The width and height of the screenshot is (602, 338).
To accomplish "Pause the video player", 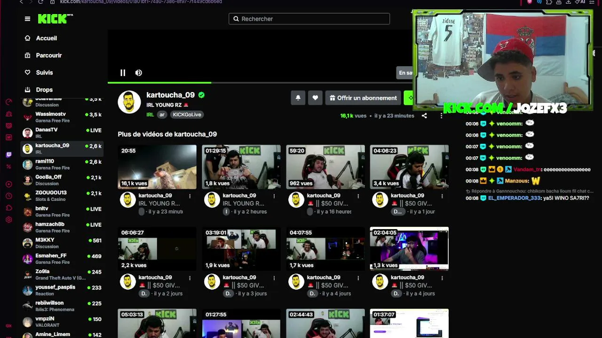I will [123, 73].
